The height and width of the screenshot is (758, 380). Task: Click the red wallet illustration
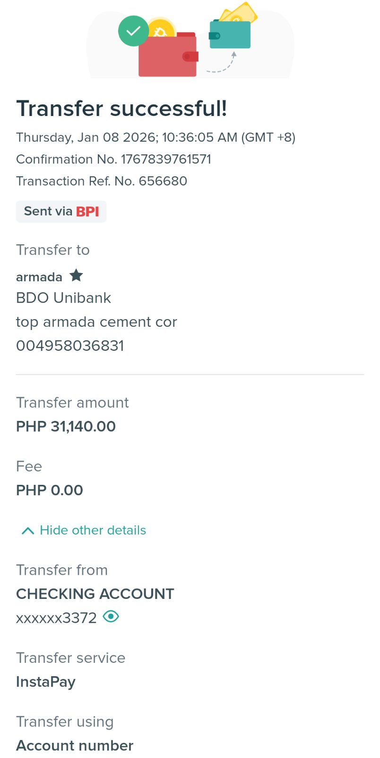coord(167,58)
